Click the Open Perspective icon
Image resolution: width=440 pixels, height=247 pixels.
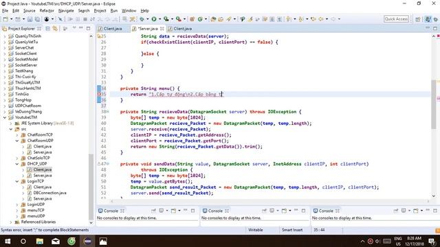pos(418,19)
